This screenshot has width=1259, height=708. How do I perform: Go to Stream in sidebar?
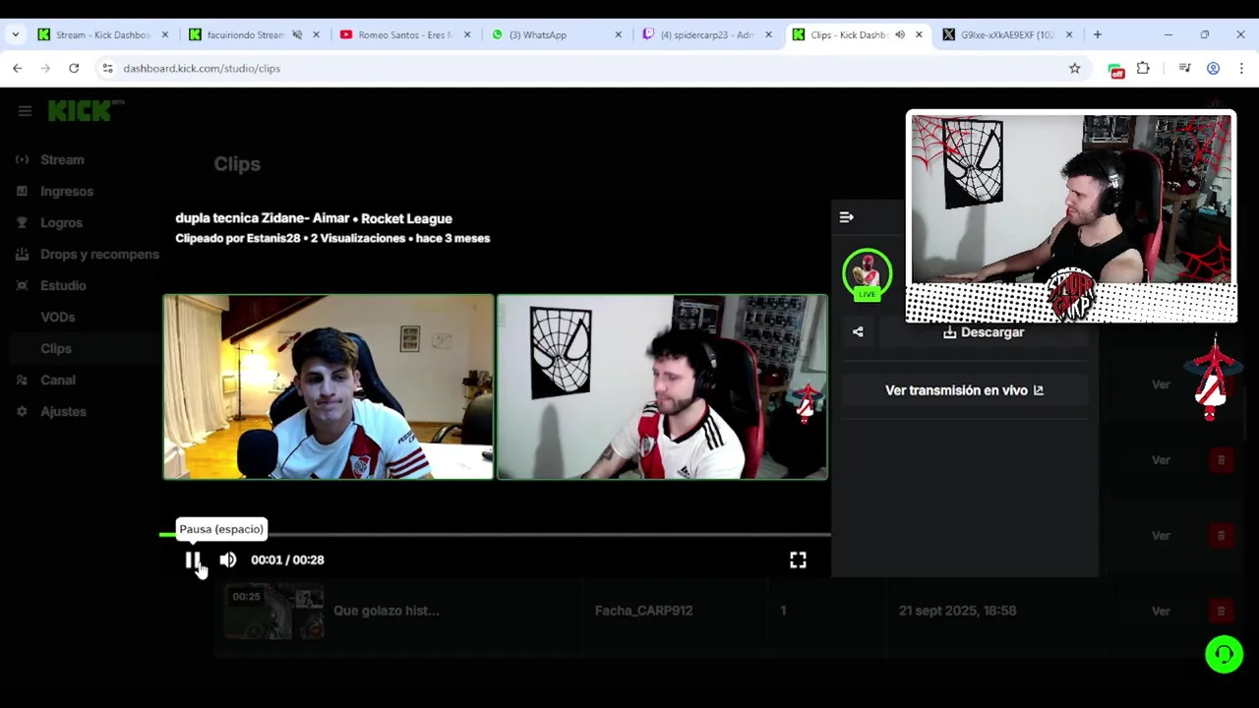(x=62, y=159)
